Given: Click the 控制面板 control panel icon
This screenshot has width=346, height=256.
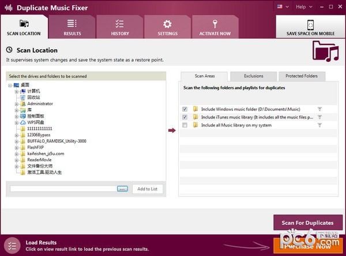Looking at the screenshot, I should tap(23, 116).
